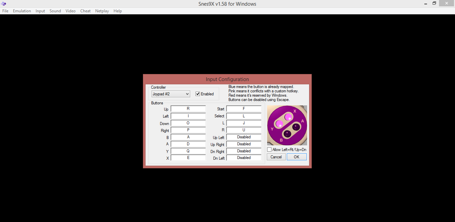
Task: Focus the Y button mapping field
Action: pyautogui.click(x=188, y=151)
